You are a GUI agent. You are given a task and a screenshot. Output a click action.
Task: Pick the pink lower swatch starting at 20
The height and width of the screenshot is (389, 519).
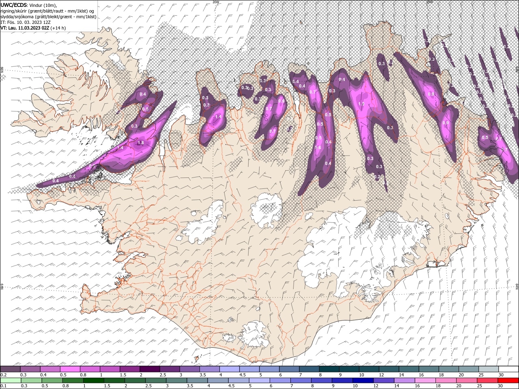pyautogui.click(x=466, y=380)
